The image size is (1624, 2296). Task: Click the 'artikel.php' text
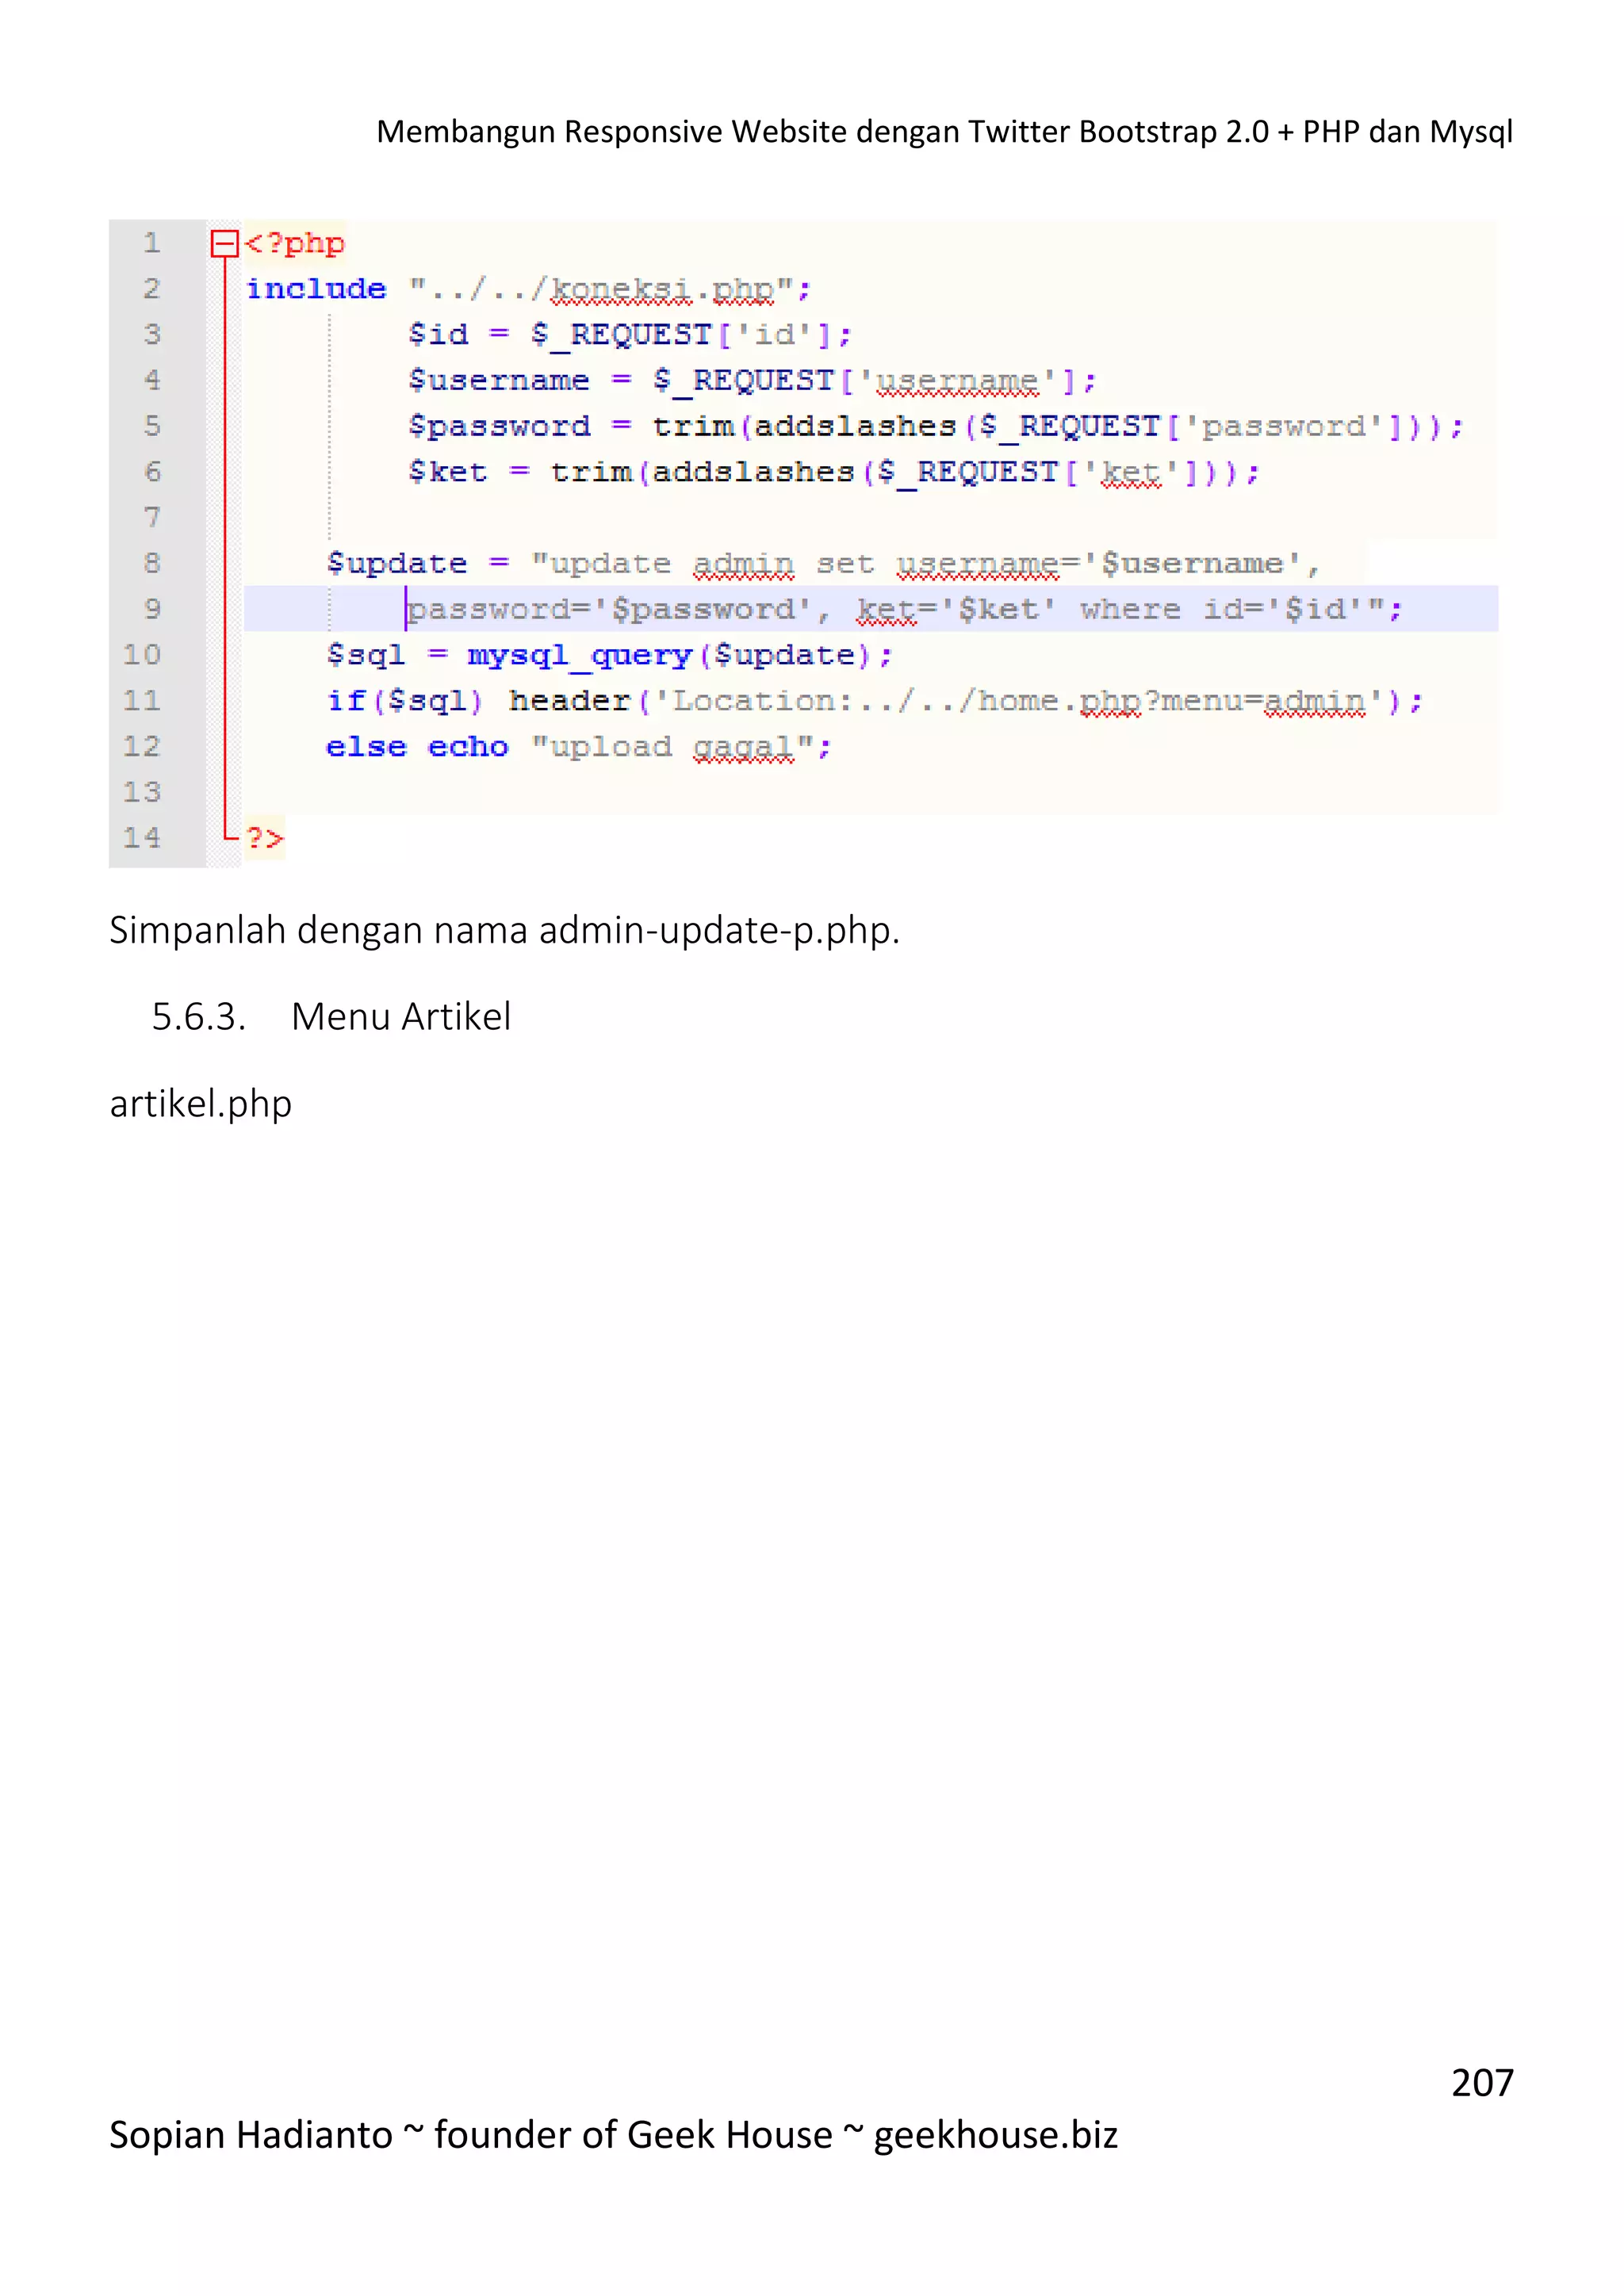pyautogui.click(x=201, y=1104)
